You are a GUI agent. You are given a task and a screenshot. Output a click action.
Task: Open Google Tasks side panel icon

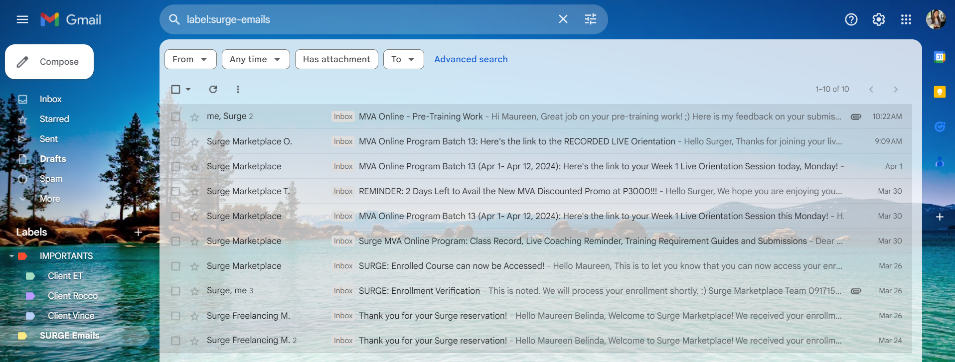940,127
